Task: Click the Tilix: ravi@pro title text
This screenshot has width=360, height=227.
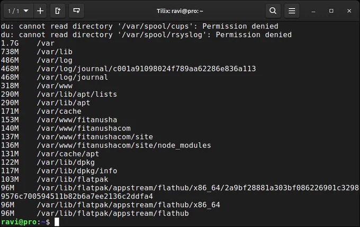Action: [x=180, y=11]
